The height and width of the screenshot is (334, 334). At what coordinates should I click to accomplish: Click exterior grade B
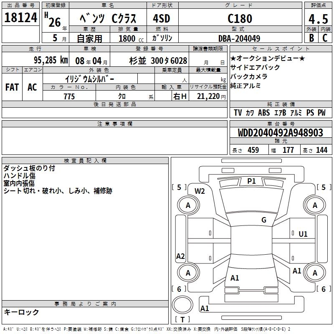tap(311, 38)
